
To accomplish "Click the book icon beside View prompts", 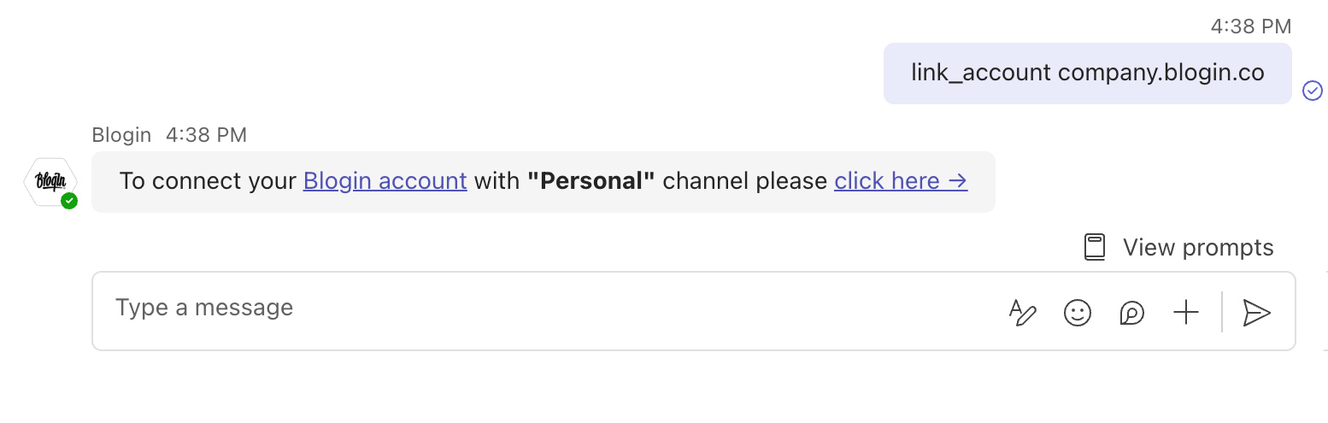I will point(1095,247).
